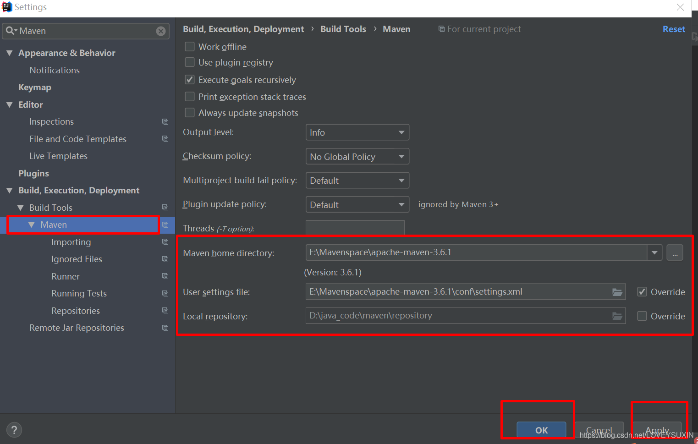Viewport: 698px width, 444px height.
Task: Select Runner under Maven
Action: click(x=66, y=276)
